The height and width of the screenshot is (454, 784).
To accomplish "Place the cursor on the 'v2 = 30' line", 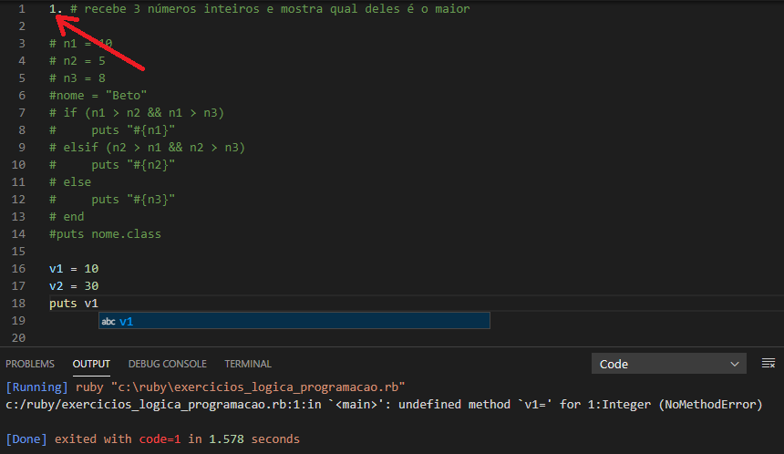I will point(73,286).
